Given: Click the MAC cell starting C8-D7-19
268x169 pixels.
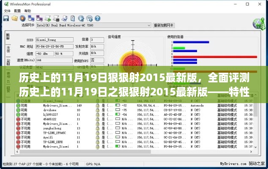Looking at the screenshot, I should [x=175, y=110].
